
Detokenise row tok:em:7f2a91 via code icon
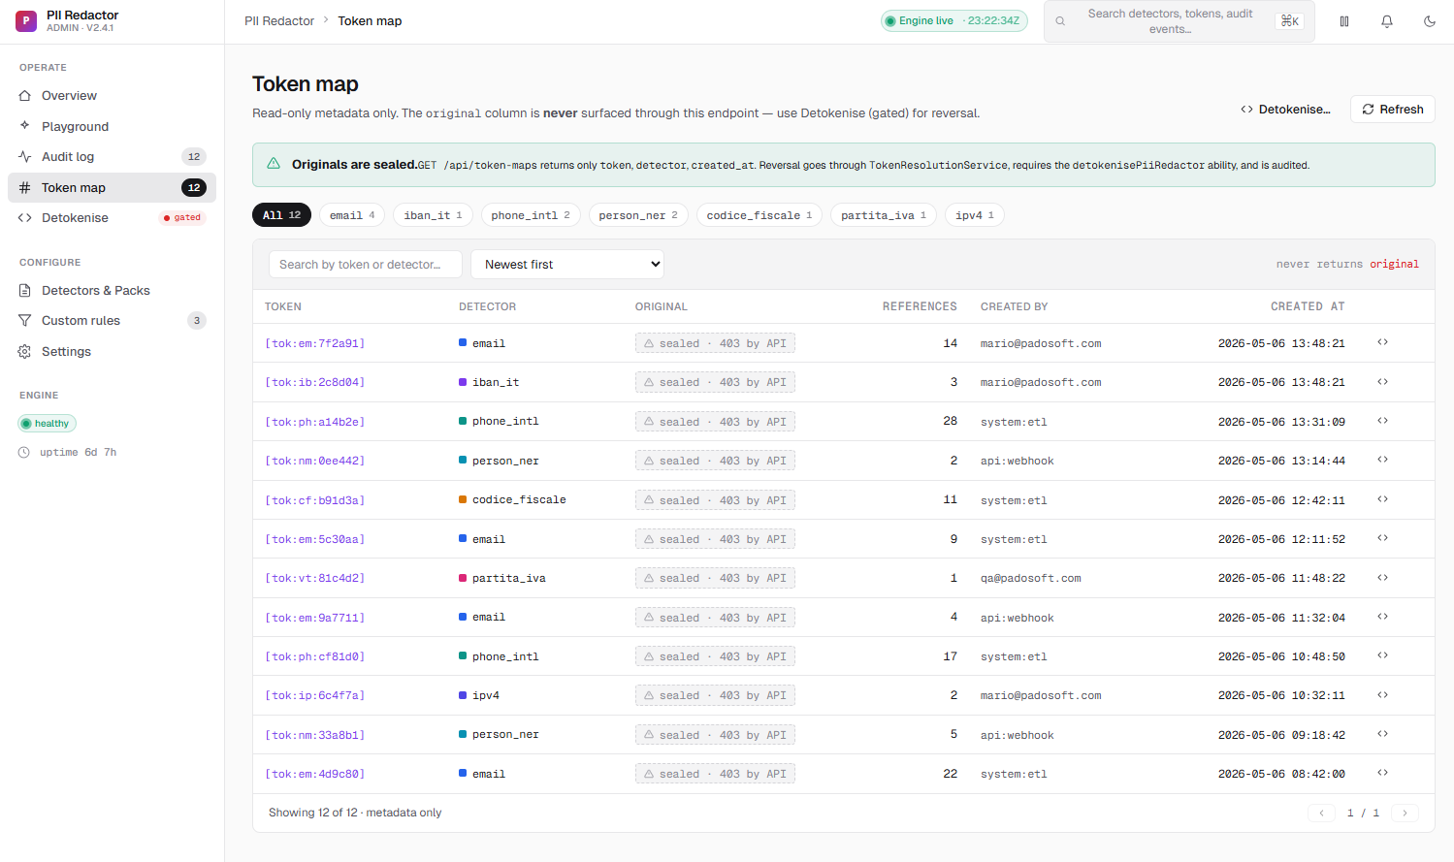1383,342
